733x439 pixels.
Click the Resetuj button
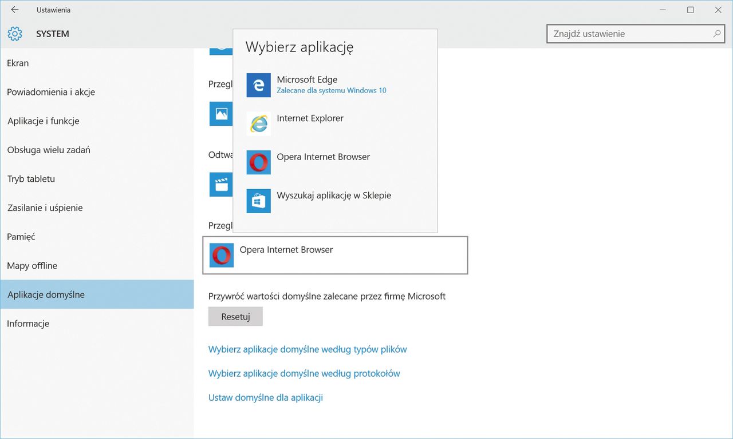point(235,317)
